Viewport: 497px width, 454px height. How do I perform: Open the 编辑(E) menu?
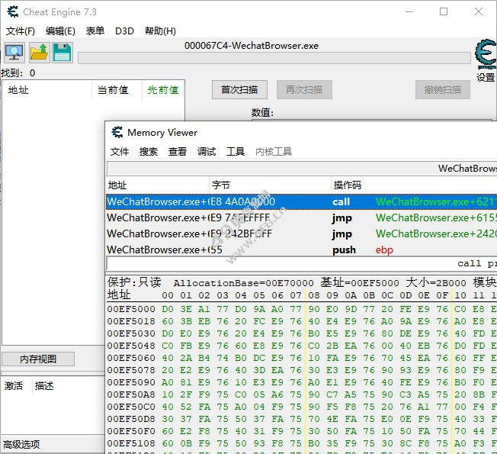tap(60, 31)
